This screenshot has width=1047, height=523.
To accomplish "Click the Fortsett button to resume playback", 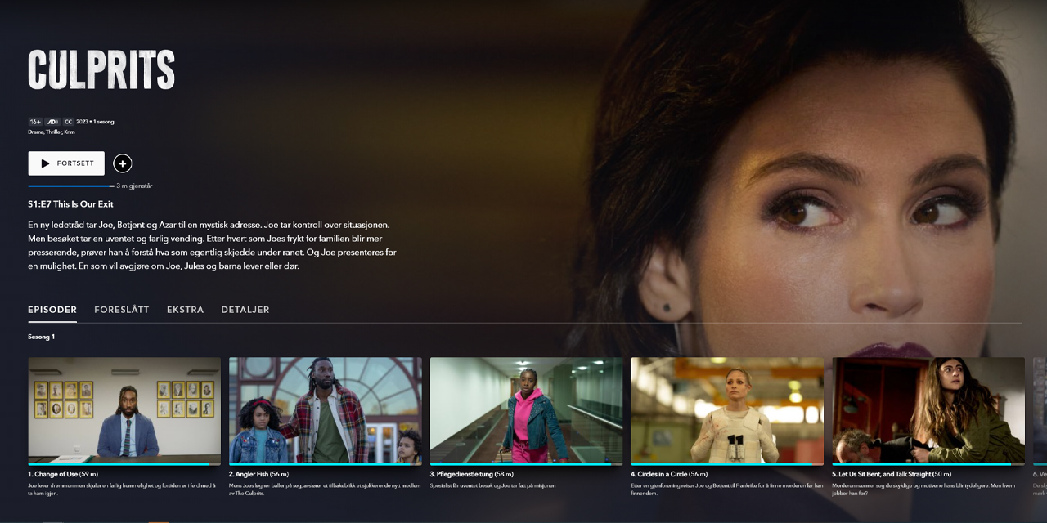I will (66, 163).
